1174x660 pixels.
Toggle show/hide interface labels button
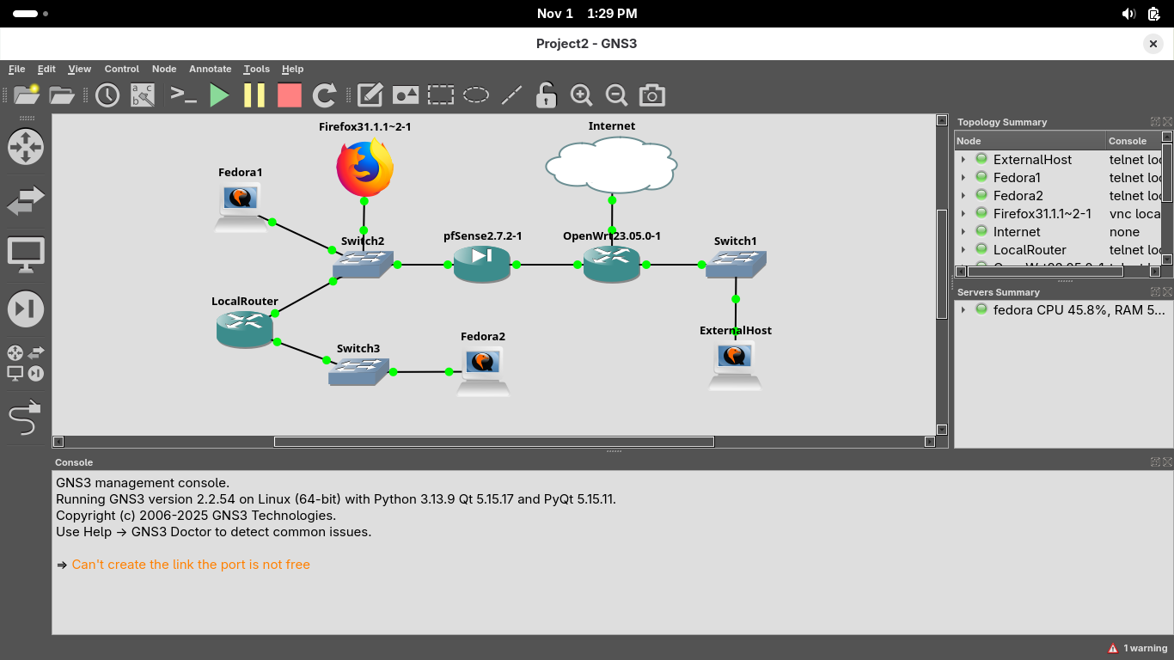pos(142,95)
